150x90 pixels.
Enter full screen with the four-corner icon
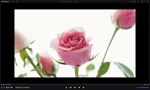145,2
